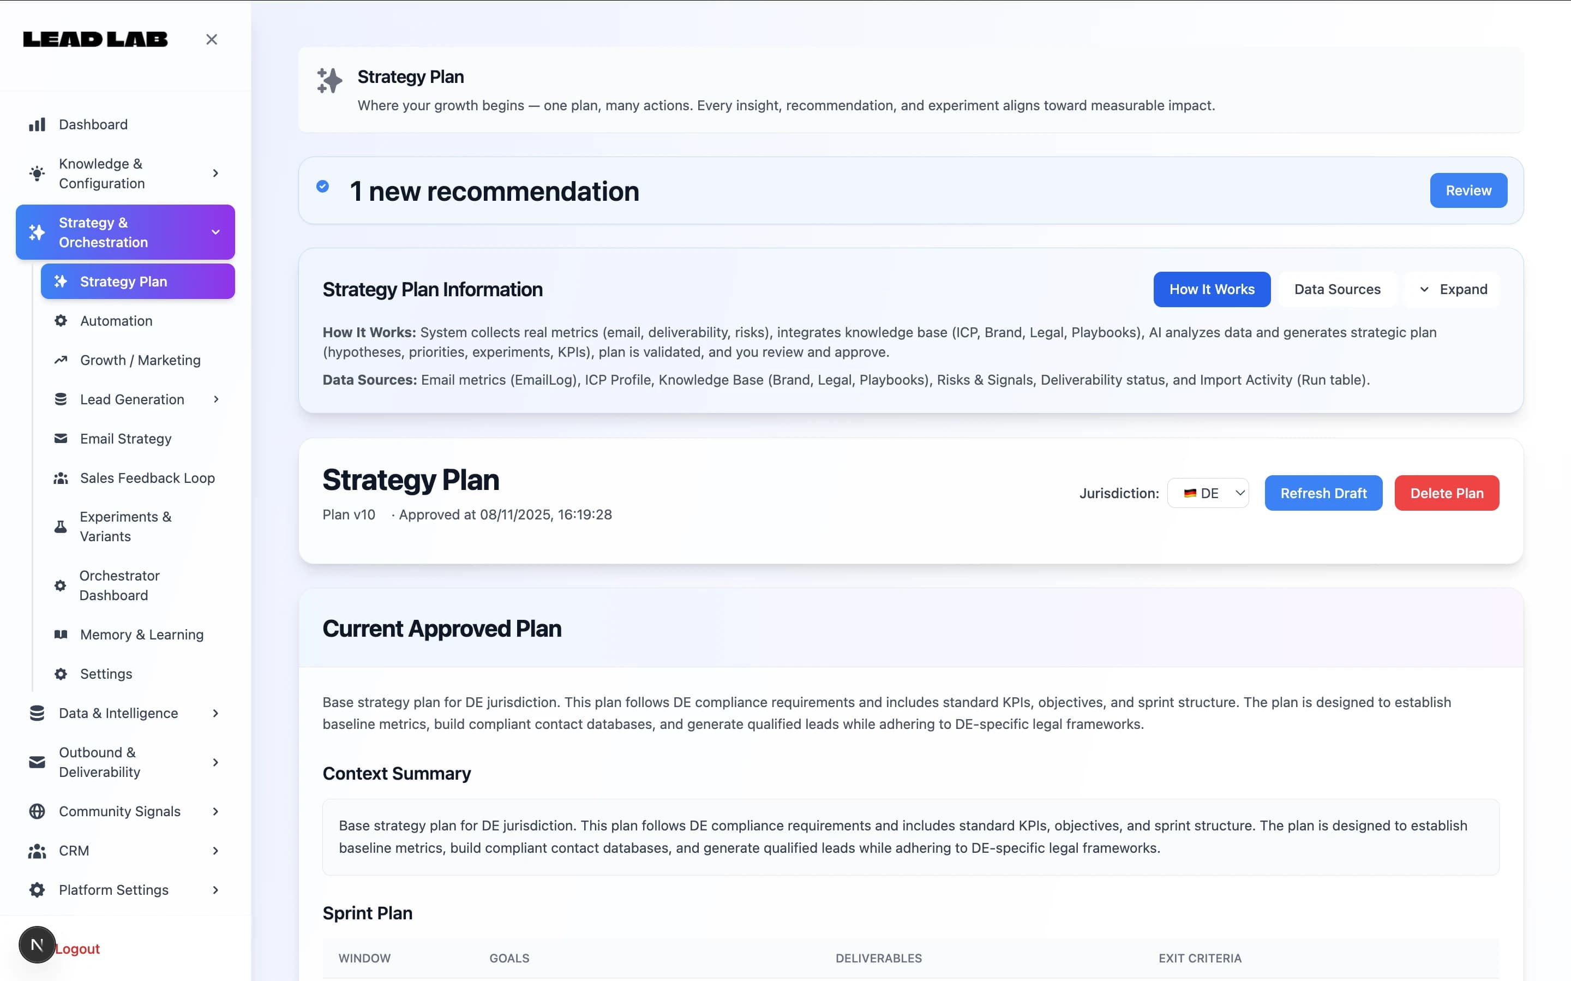Click the Email Strategy envelope icon
The width and height of the screenshot is (1571, 981).
tap(61, 439)
